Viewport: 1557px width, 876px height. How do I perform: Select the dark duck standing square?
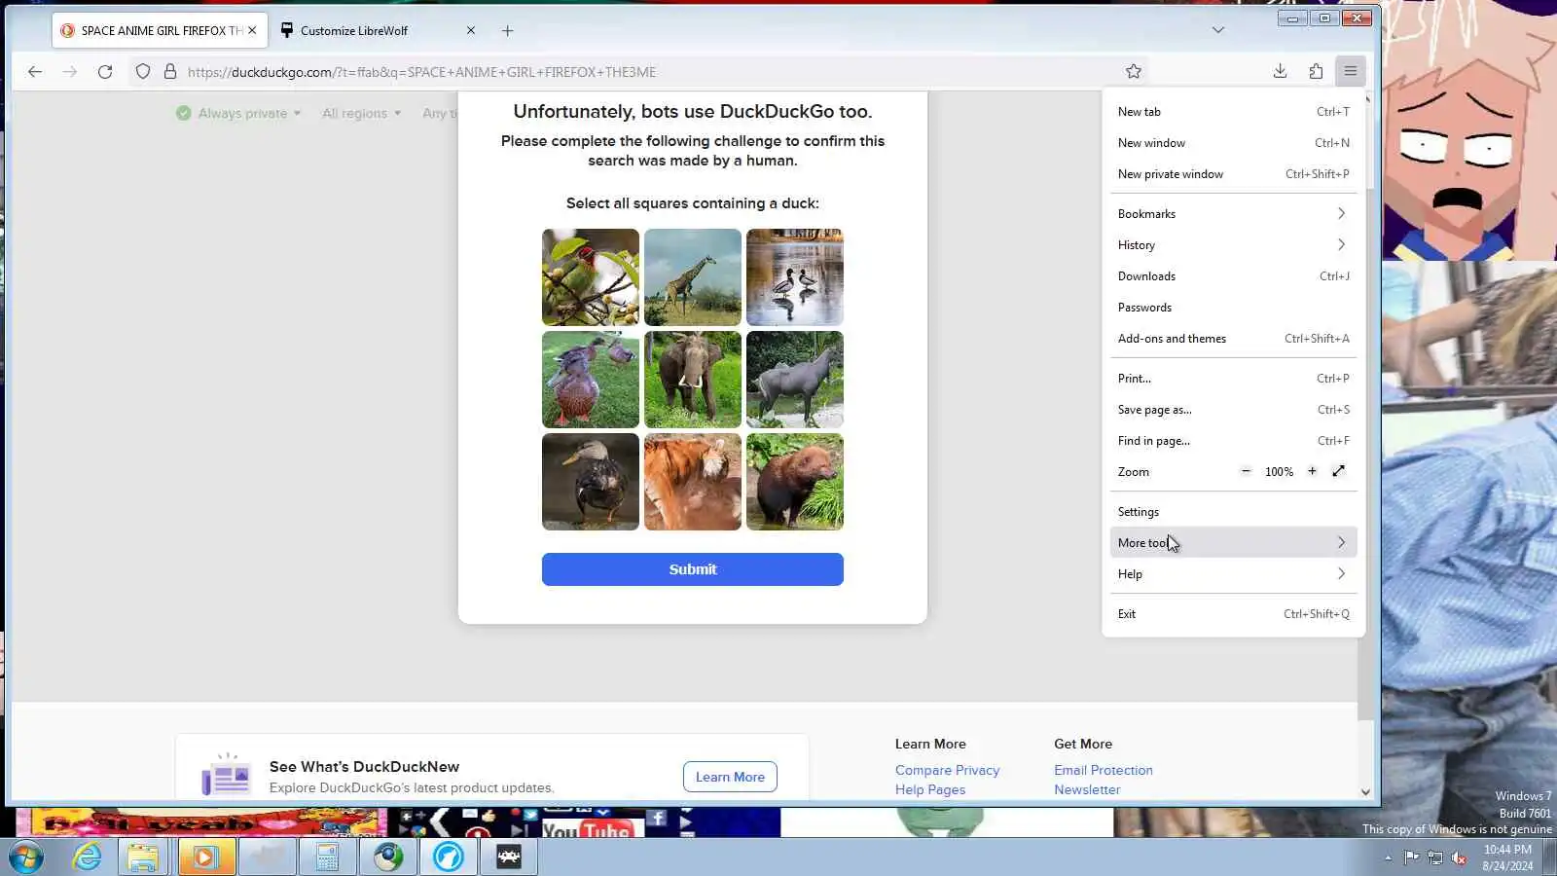[591, 482]
